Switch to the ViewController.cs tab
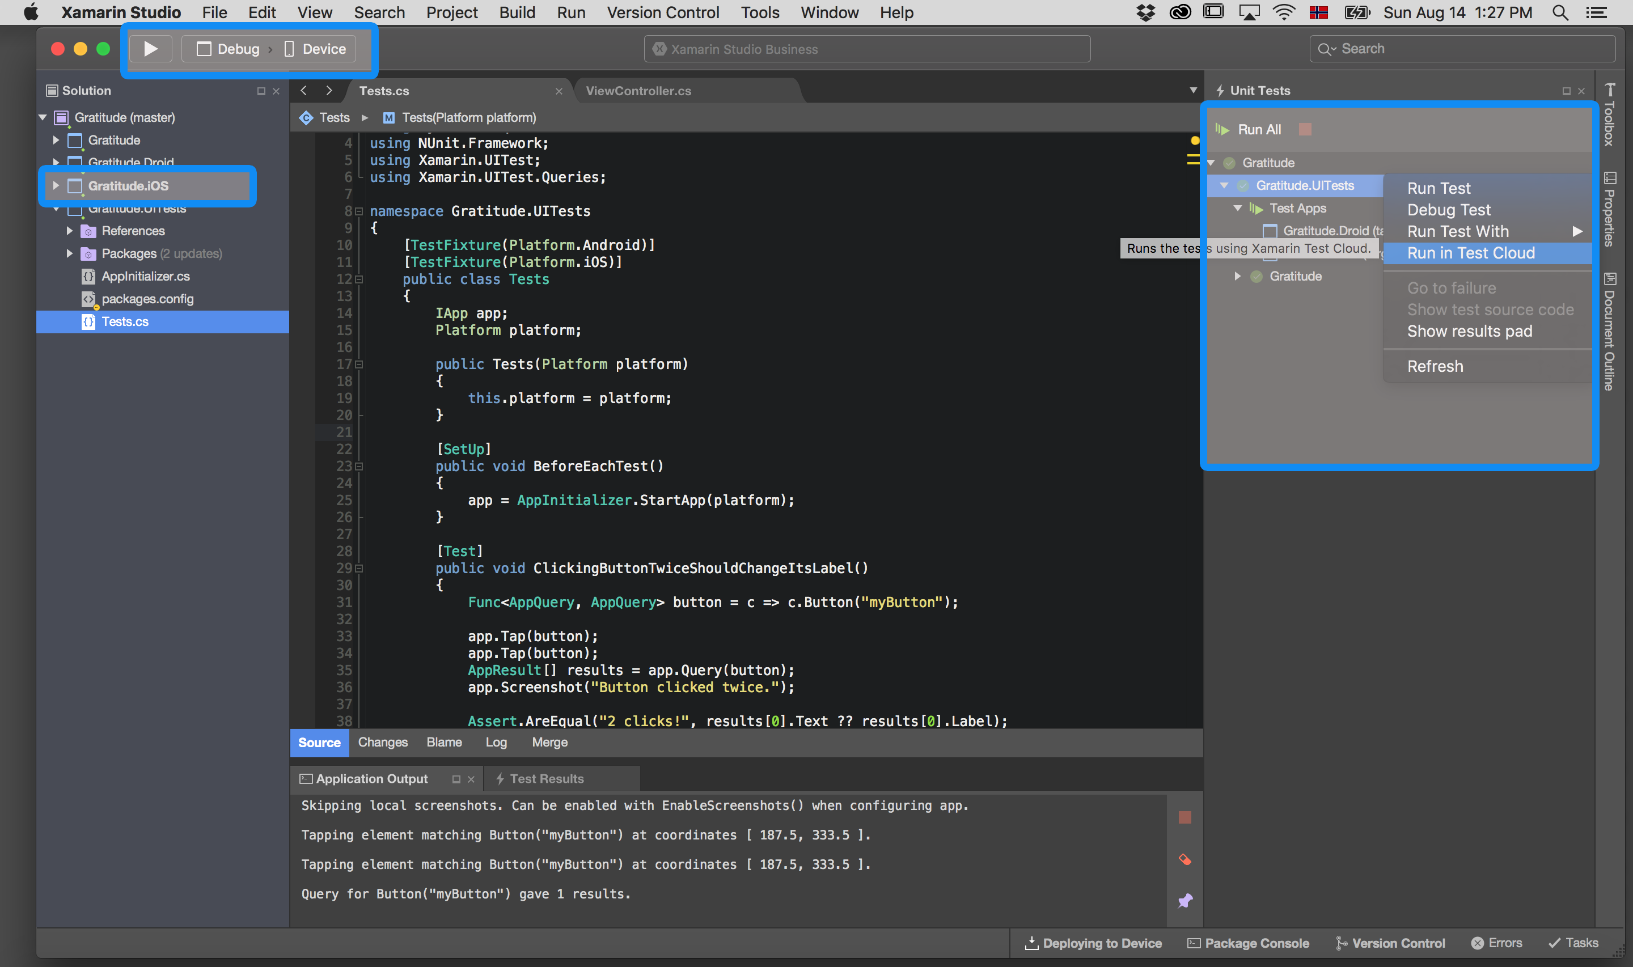This screenshot has width=1633, height=967. coord(638,91)
